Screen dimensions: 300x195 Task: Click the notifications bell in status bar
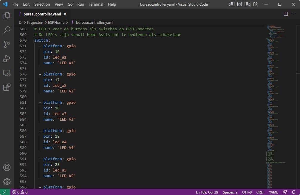293,192
